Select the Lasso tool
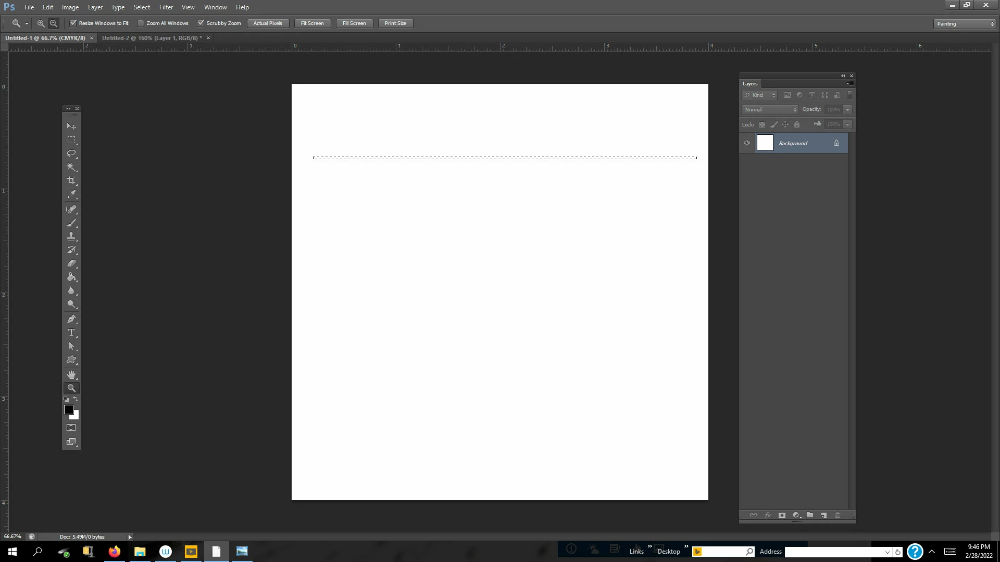 (71, 154)
